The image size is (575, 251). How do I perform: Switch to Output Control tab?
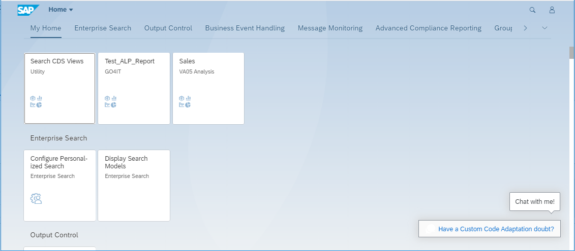coord(168,28)
